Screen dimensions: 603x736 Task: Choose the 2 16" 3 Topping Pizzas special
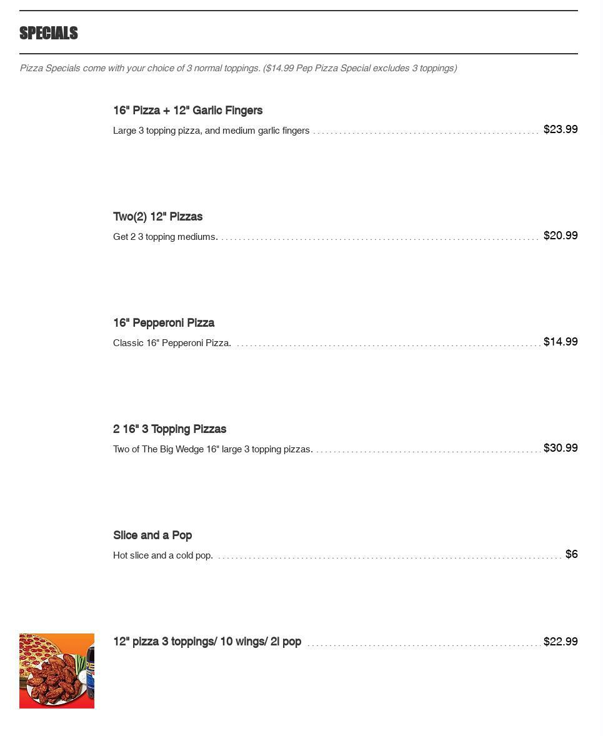[169, 429]
